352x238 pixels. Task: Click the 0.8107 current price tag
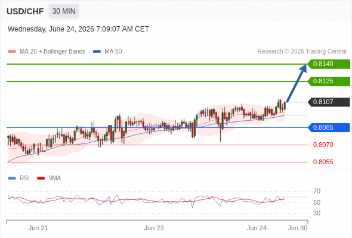click(x=329, y=102)
